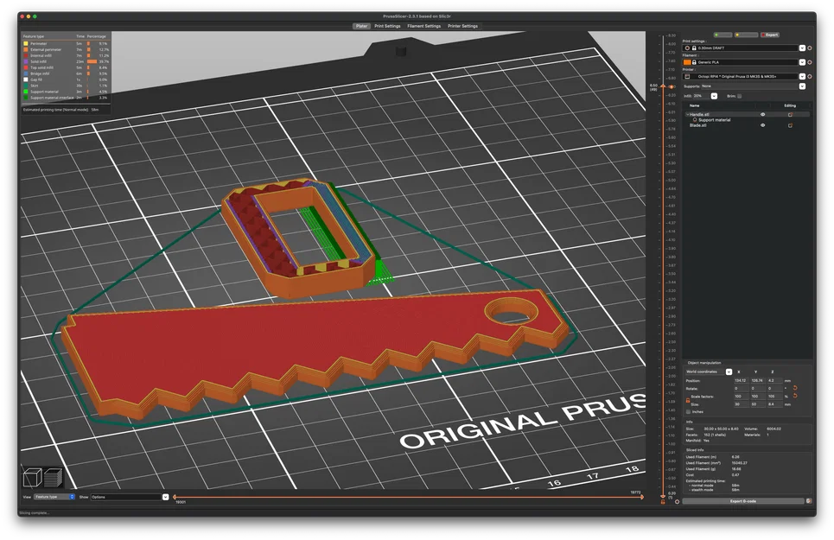Click the vertical layer slider upper handle
This screenshot has width=834, height=540.
[x=663, y=86]
